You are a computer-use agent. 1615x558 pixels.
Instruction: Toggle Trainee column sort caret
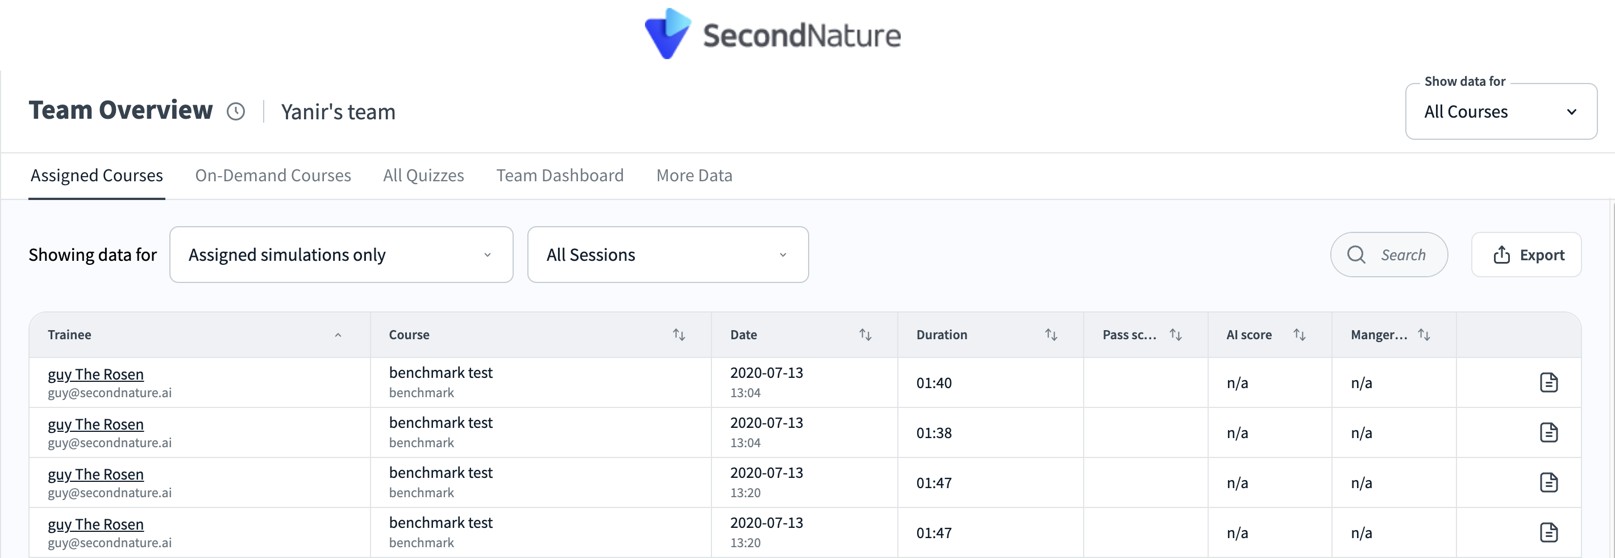pyautogui.click(x=338, y=335)
